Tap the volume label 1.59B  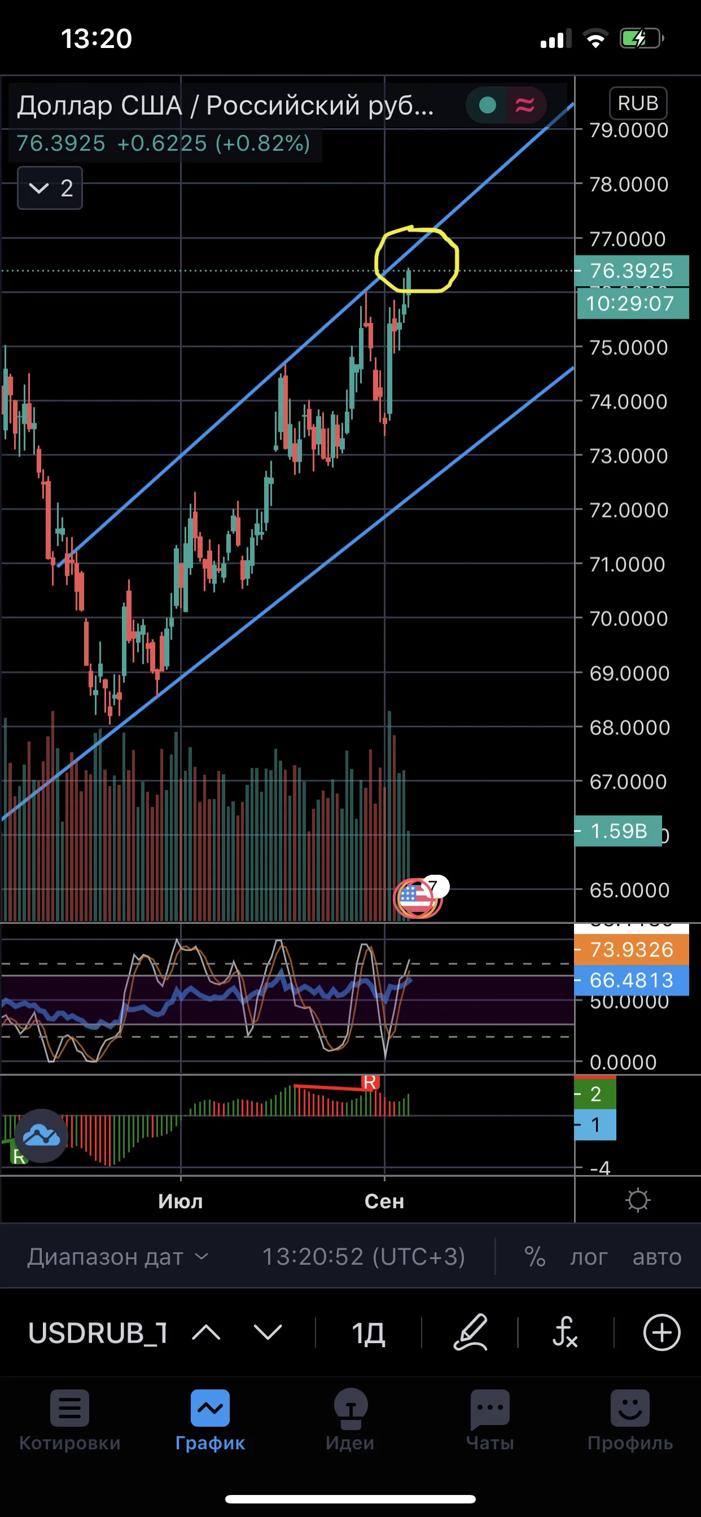(619, 831)
